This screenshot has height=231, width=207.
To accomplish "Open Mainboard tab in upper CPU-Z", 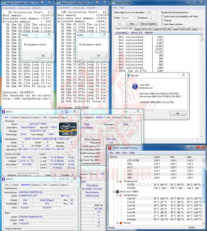I will click(x=26, y=118).
